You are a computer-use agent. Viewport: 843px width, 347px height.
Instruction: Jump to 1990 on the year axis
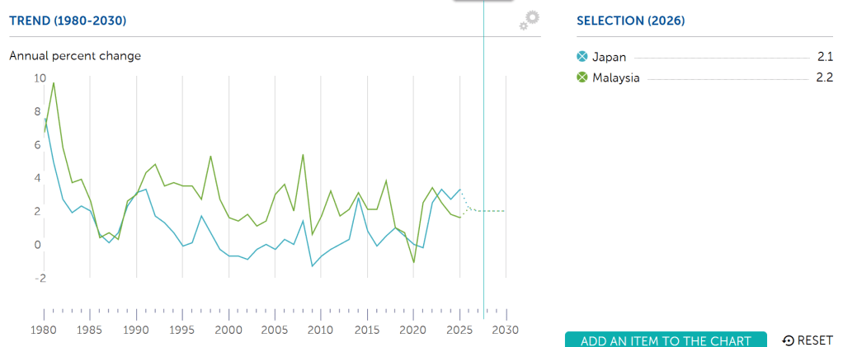tap(136, 330)
